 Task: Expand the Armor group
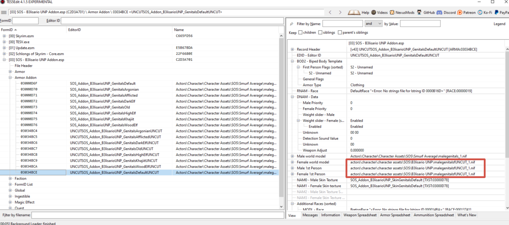coord(10,72)
